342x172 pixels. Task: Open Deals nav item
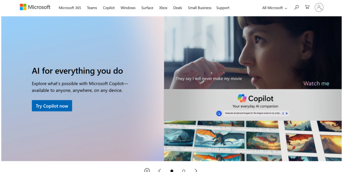[178, 8]
